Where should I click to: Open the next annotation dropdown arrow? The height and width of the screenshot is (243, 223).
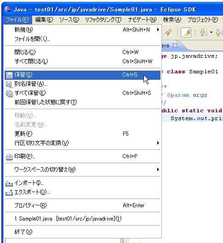(211, 33)
